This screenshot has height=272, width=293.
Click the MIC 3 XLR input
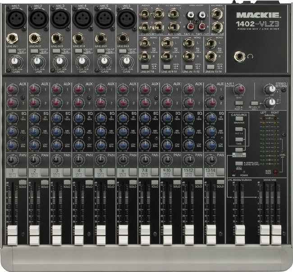point(60,18)
